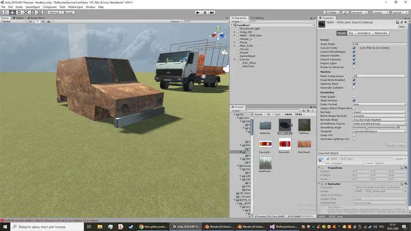Toggle Convert Units checkbox
Image resolution: width=411 pixels, height=231 pixels.
tap(354, 48)
